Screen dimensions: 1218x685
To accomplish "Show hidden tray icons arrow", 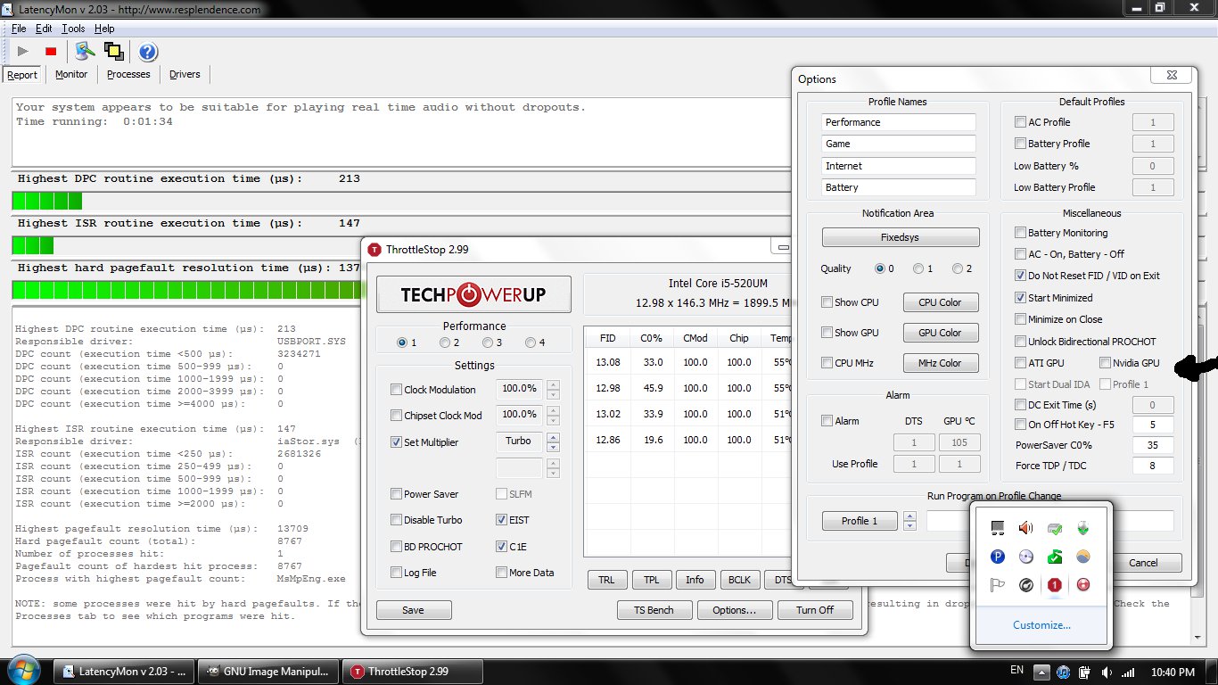I will click(1041, 672).
